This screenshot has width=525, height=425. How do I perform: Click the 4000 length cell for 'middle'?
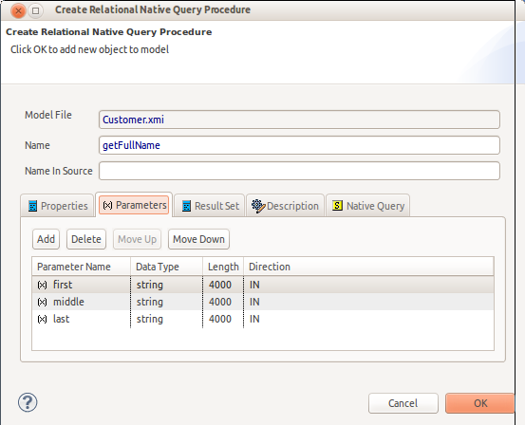click(223, 302)
